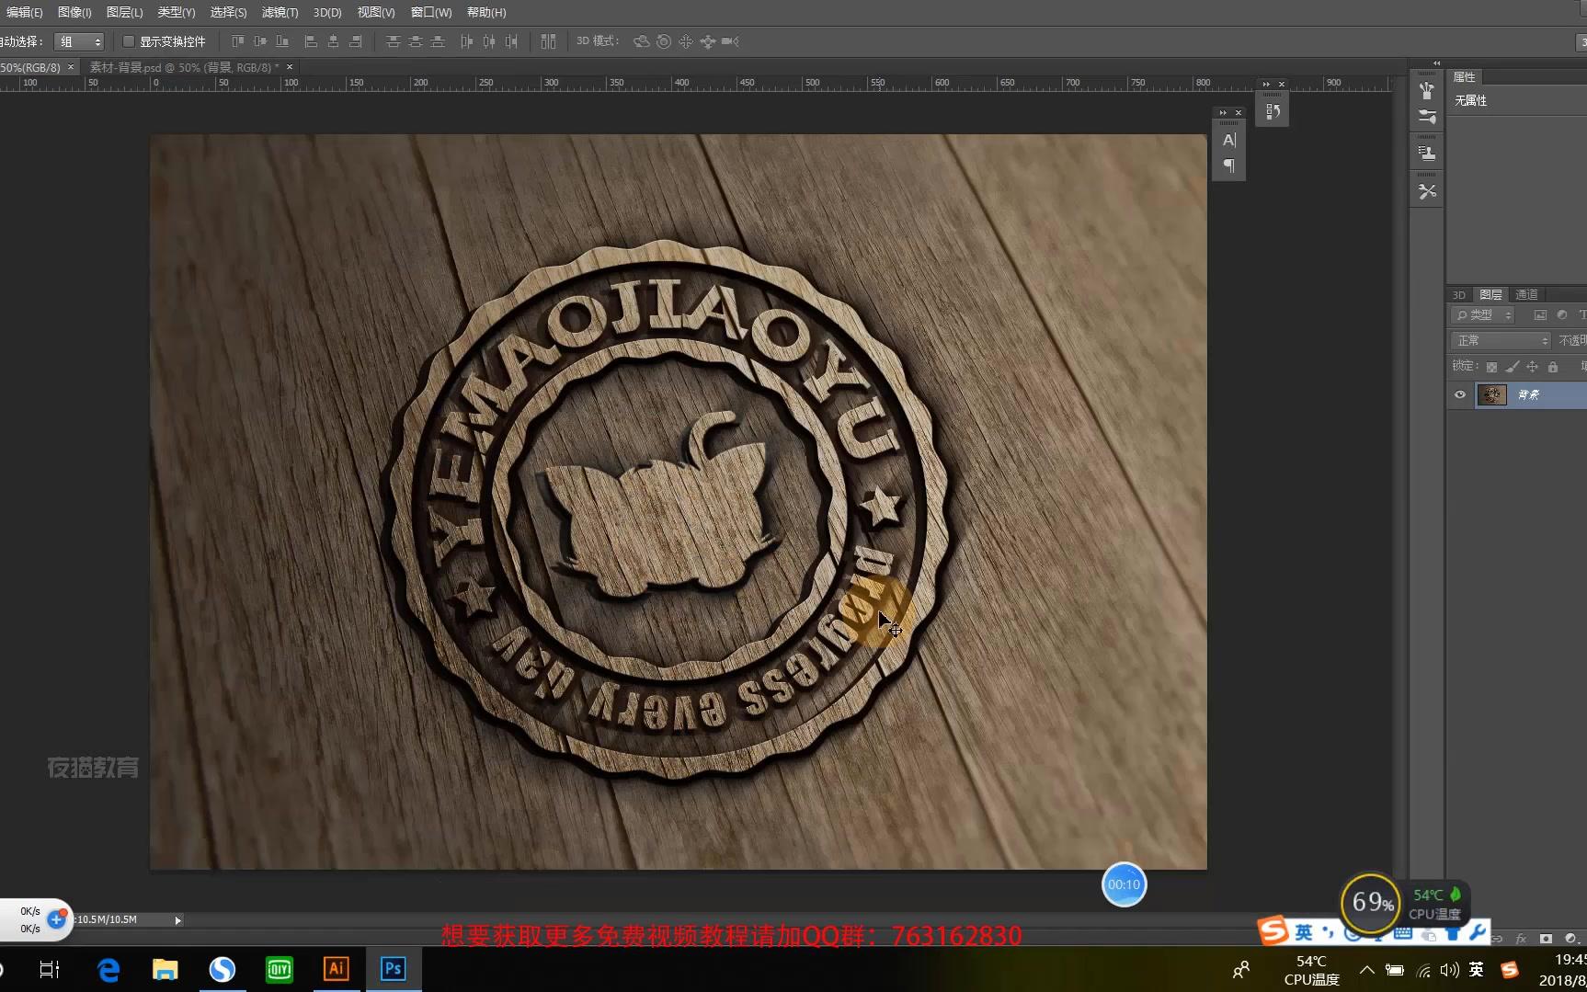Click the add layer style fx button
Screen dimensions: 1587x992
[x=1521, y=939]
